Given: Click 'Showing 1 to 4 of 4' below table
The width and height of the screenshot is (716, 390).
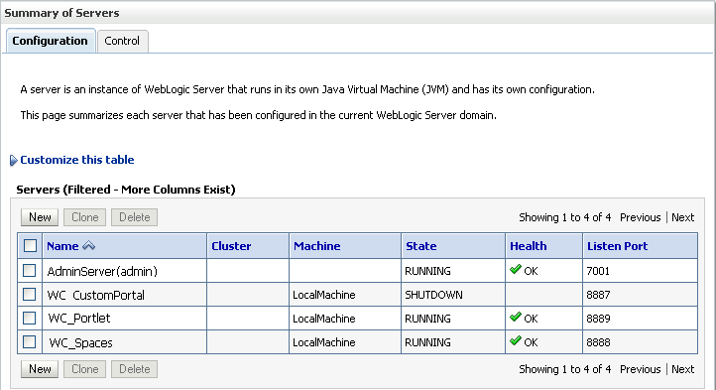Looking at the screenshot, I should coord(565,369).
